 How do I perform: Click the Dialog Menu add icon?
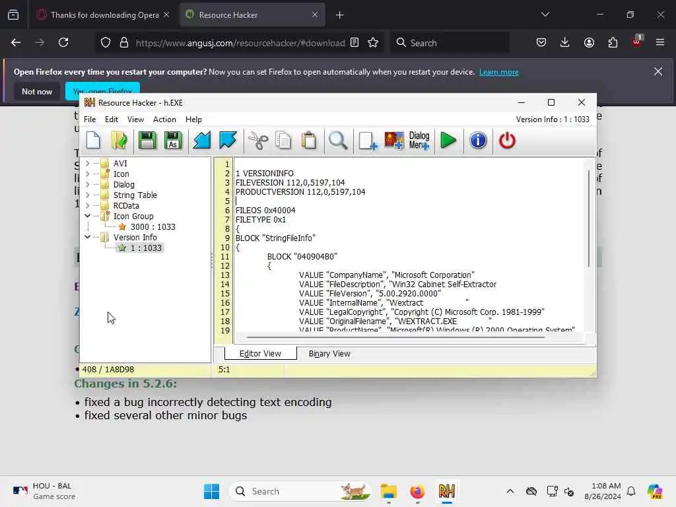click(x=419, y=141)
